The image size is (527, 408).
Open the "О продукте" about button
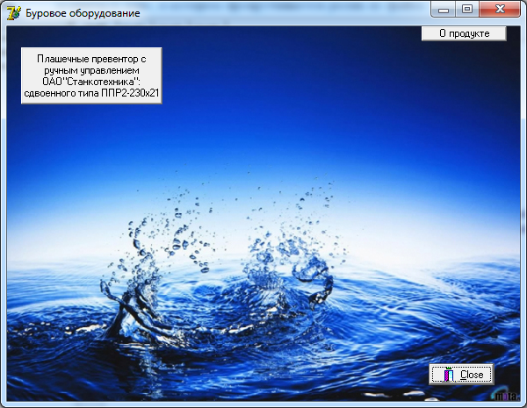464,33
